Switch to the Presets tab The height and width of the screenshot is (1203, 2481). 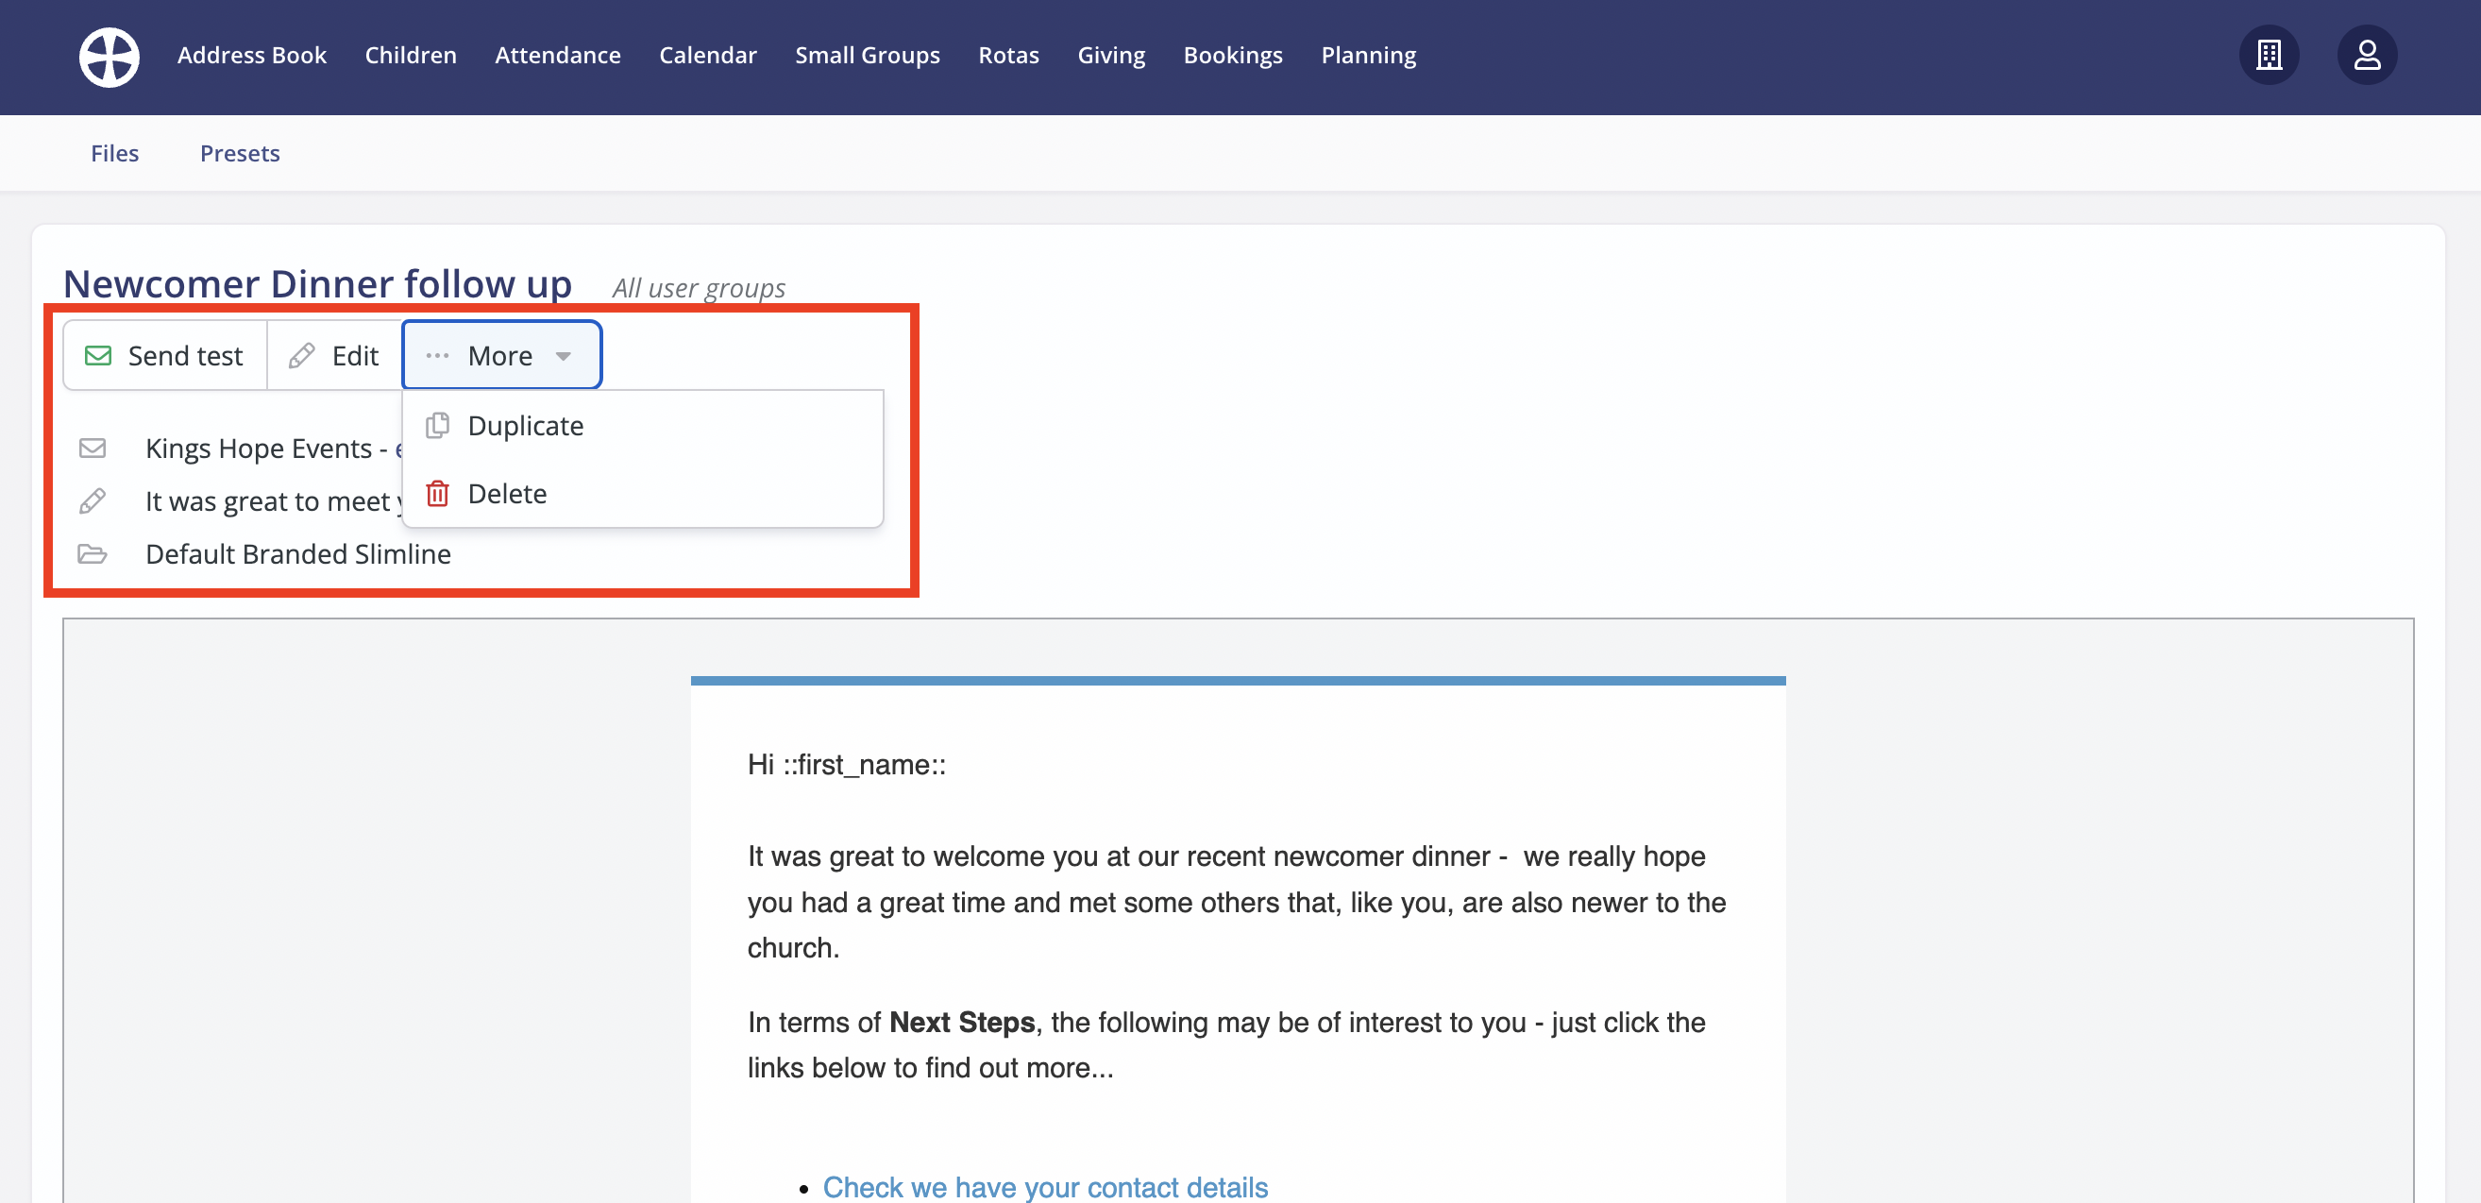[240, 153]
